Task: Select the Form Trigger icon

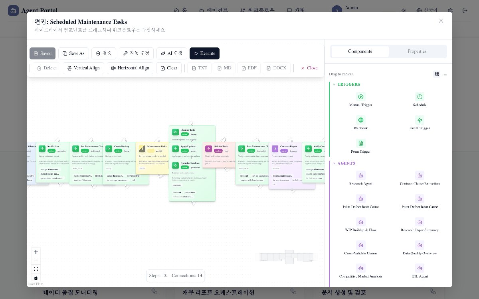Action: (361, 143)
